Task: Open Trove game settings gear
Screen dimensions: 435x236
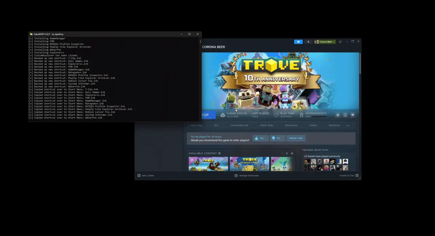Action: [337, 115]
